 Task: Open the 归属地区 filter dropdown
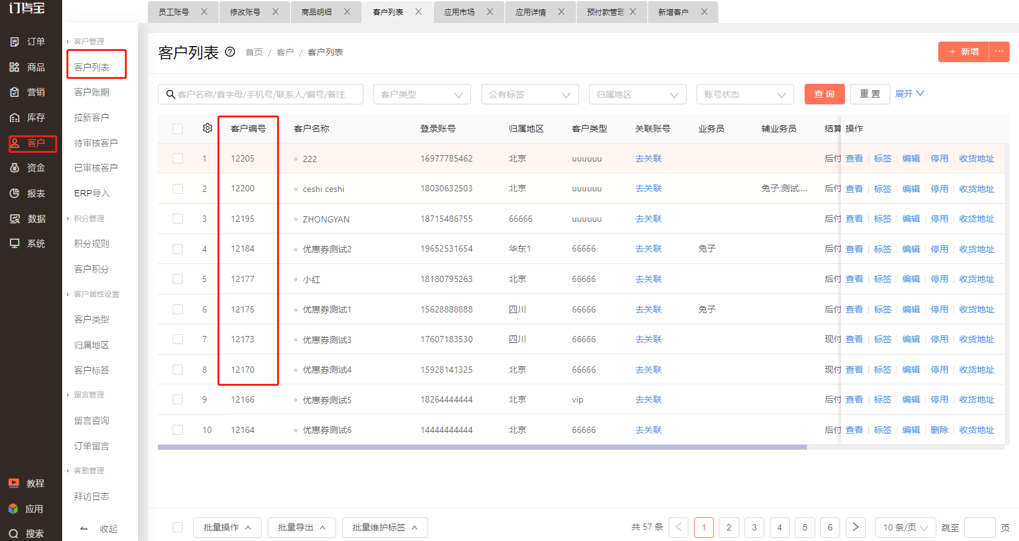tap(637, 94)
